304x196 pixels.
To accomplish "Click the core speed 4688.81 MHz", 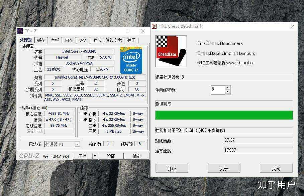I will (x=59, y=113).
